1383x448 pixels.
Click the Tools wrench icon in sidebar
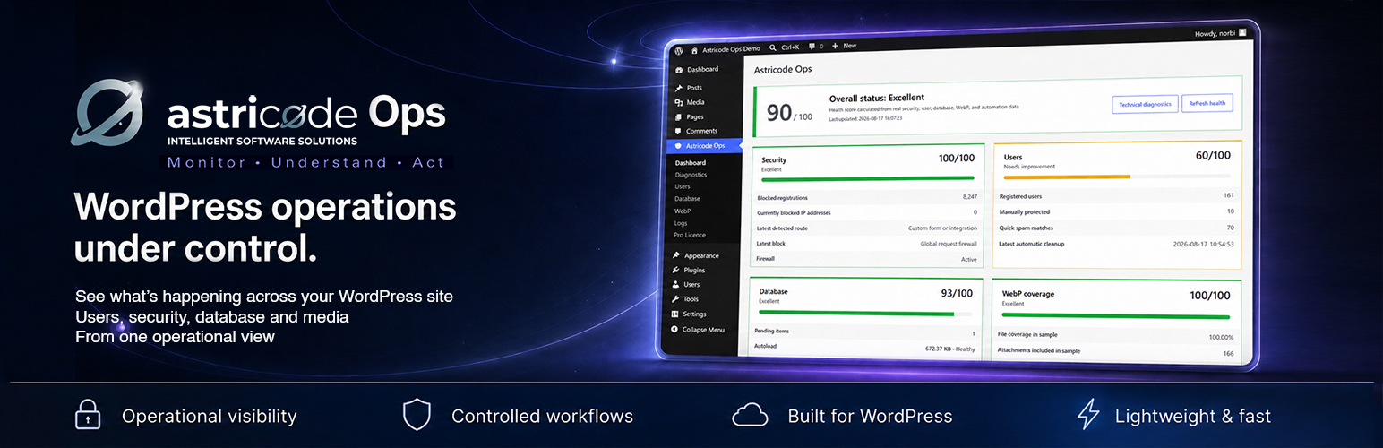coord(675,299)
